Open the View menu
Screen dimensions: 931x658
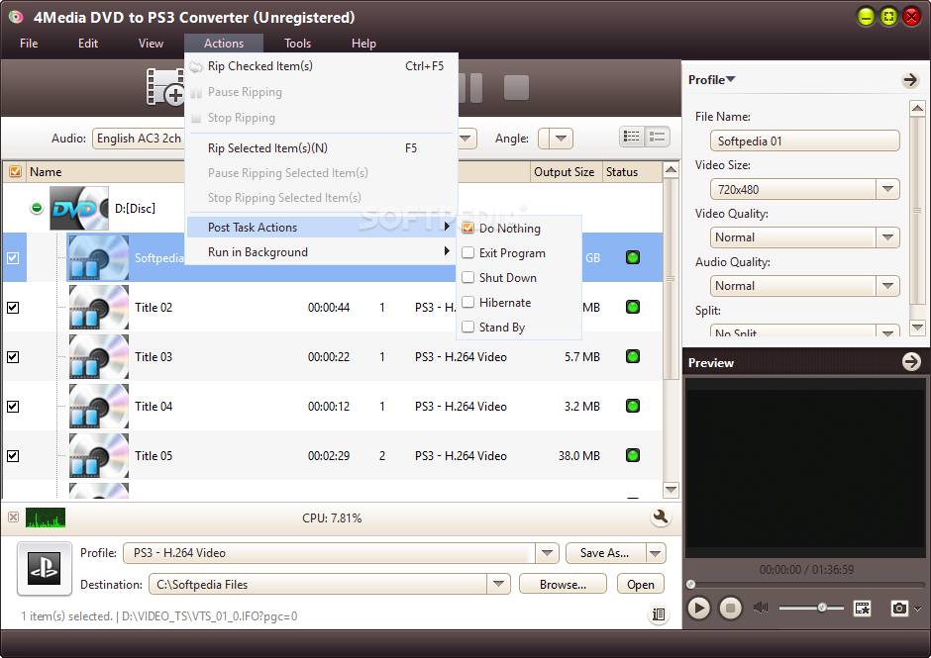[x=151, y=44]
